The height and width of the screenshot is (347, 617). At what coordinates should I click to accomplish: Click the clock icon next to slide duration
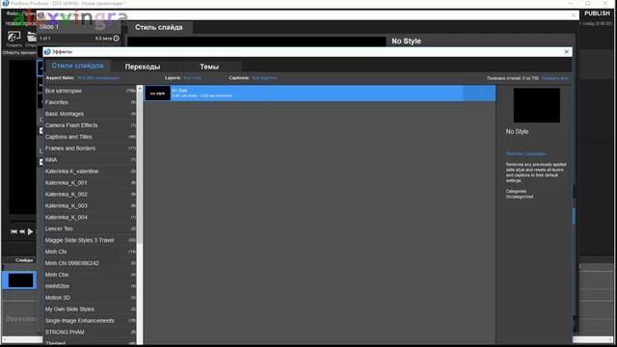pos(116,39)
